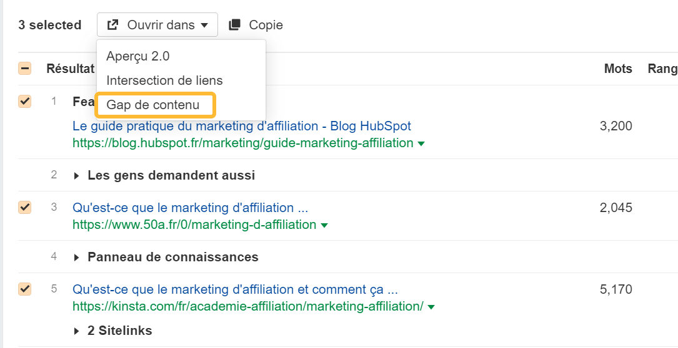
Task: Expand the 2 Sitelinks row
Action: click(77, 331)
